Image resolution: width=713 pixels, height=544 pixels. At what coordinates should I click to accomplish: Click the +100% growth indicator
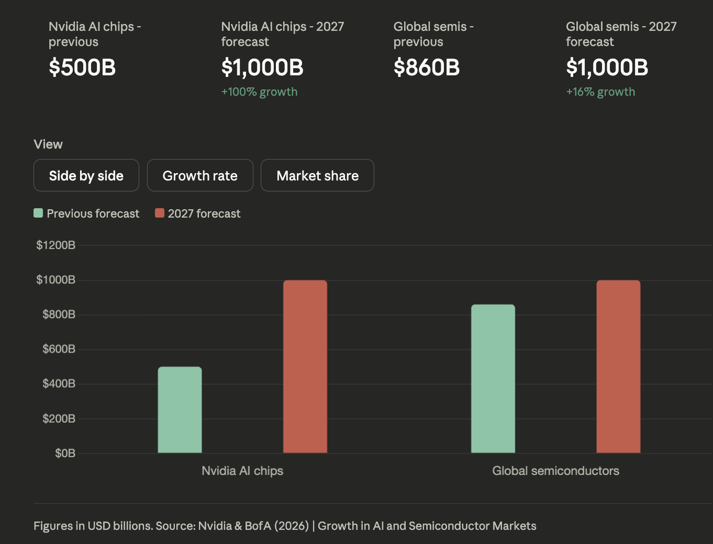[259, 92]
